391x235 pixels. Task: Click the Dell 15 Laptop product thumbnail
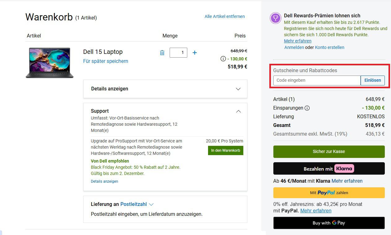pos(50,63)
